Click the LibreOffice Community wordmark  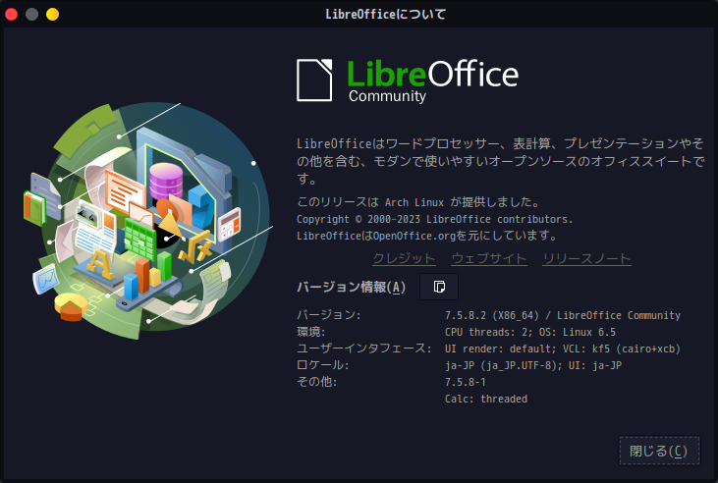433,80
